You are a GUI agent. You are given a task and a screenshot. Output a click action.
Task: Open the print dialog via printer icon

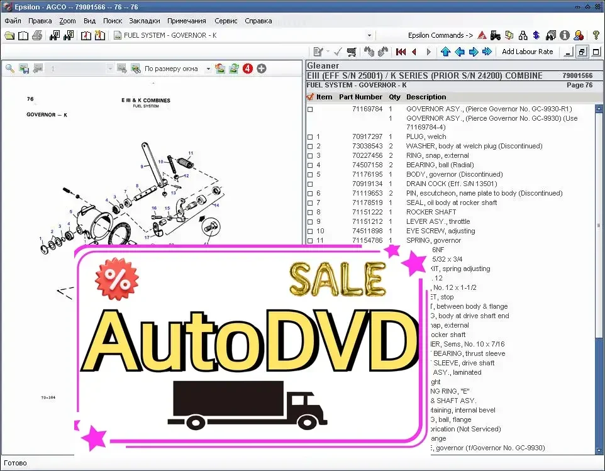click(x=36, y=36)
